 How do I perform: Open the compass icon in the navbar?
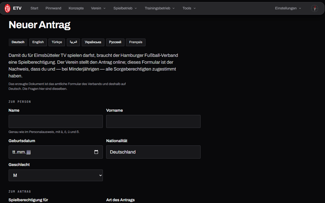(x=315, y=8)
